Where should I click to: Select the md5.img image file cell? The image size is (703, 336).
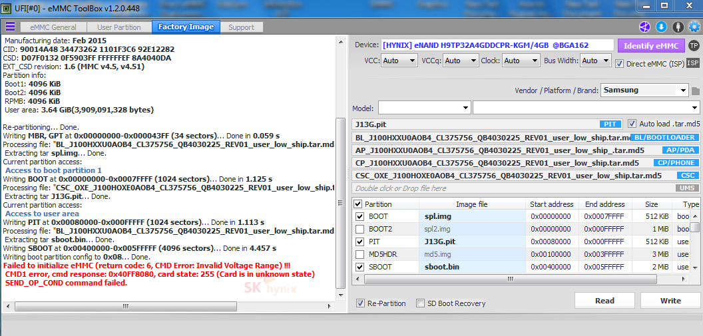472,254
